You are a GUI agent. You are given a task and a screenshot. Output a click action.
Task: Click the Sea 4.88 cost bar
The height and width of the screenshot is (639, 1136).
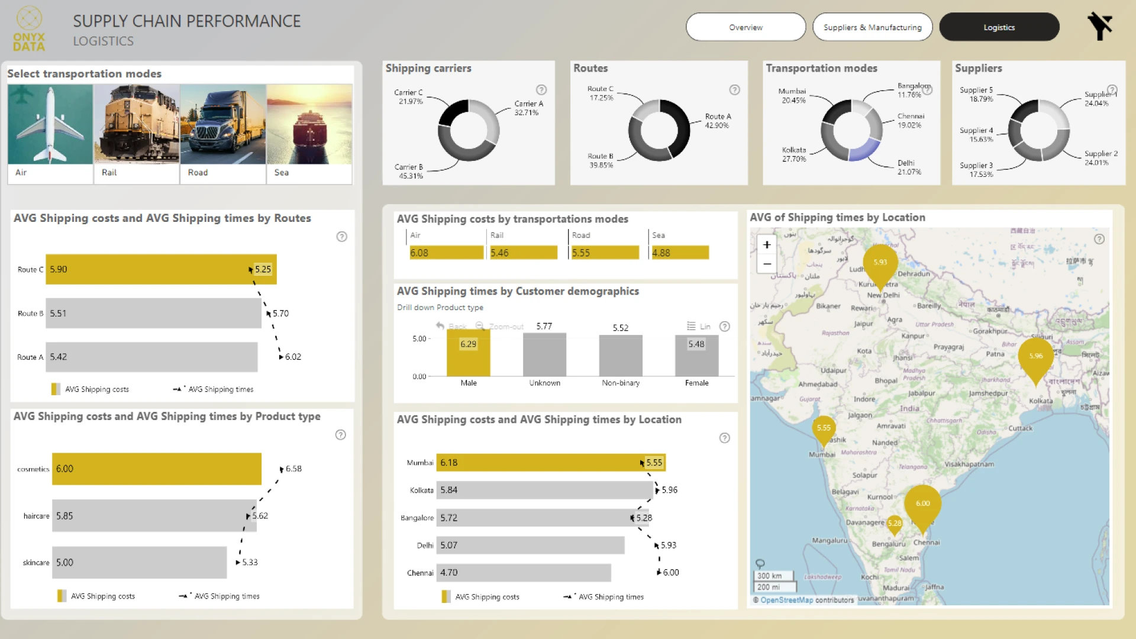tap(680, 253)
